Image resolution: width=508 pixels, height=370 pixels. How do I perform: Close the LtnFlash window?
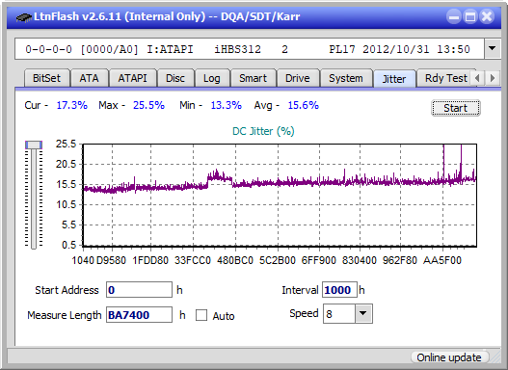487,16
